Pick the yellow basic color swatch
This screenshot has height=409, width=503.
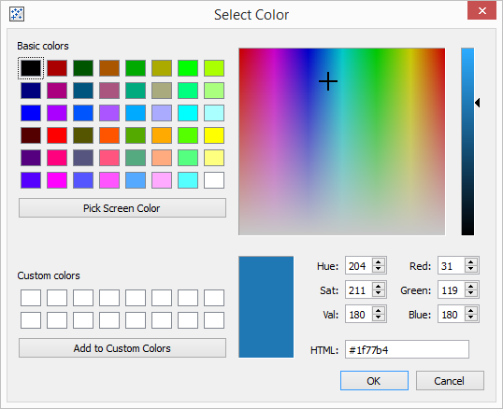(x=214, y=135)
